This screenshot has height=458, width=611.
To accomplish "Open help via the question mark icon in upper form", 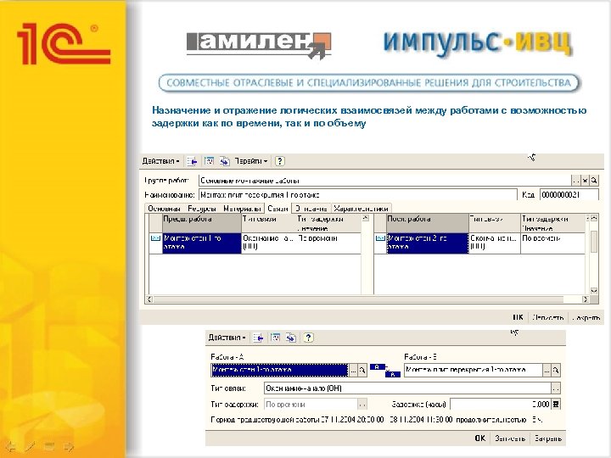I will (279, 161).
